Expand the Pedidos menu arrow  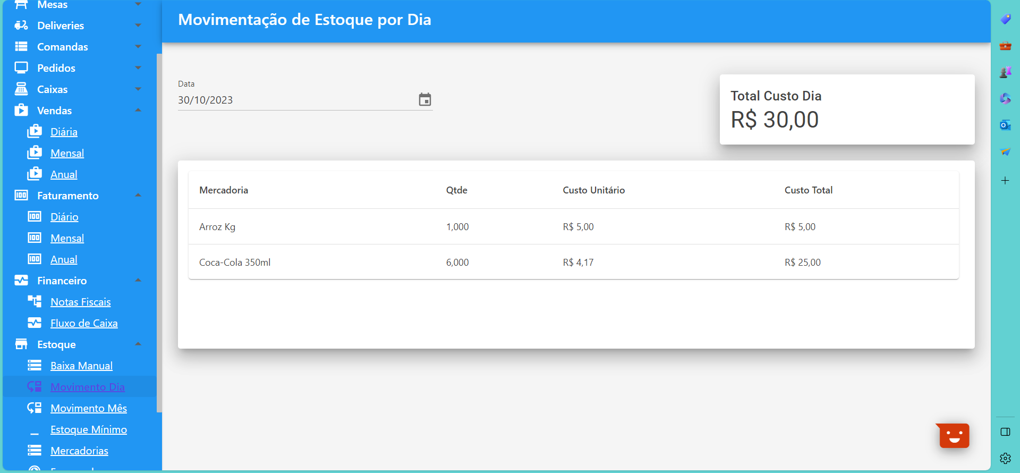pos(138,68)
